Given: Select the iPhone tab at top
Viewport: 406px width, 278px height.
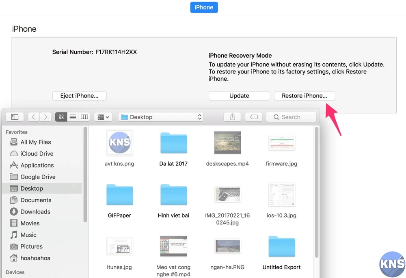Looking at the screenshot, I should click(x=204, y=7).
